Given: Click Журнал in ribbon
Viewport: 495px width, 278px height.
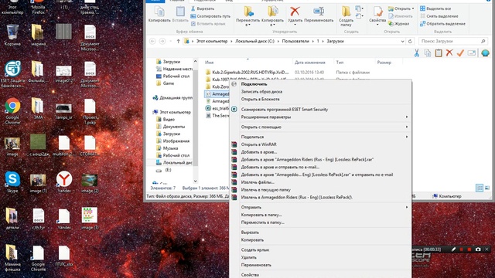Looking at the screenshot, I should pos(398,24).
